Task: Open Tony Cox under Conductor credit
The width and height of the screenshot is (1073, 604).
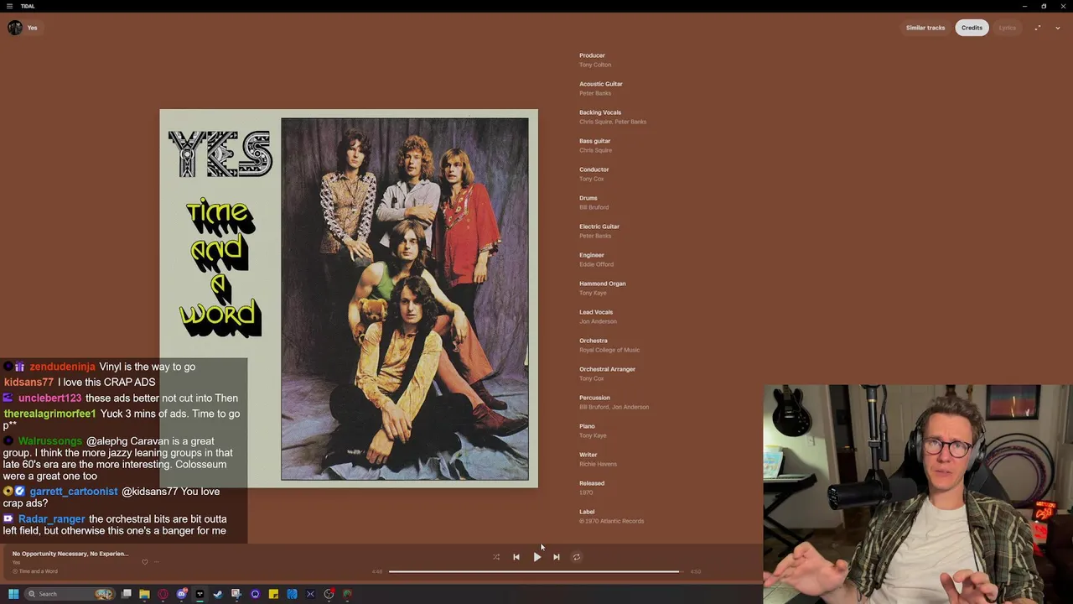Action: point(591,179)
